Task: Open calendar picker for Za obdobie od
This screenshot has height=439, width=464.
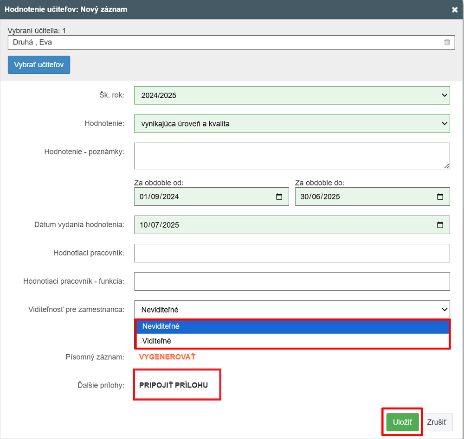Action: pos(279,197)
